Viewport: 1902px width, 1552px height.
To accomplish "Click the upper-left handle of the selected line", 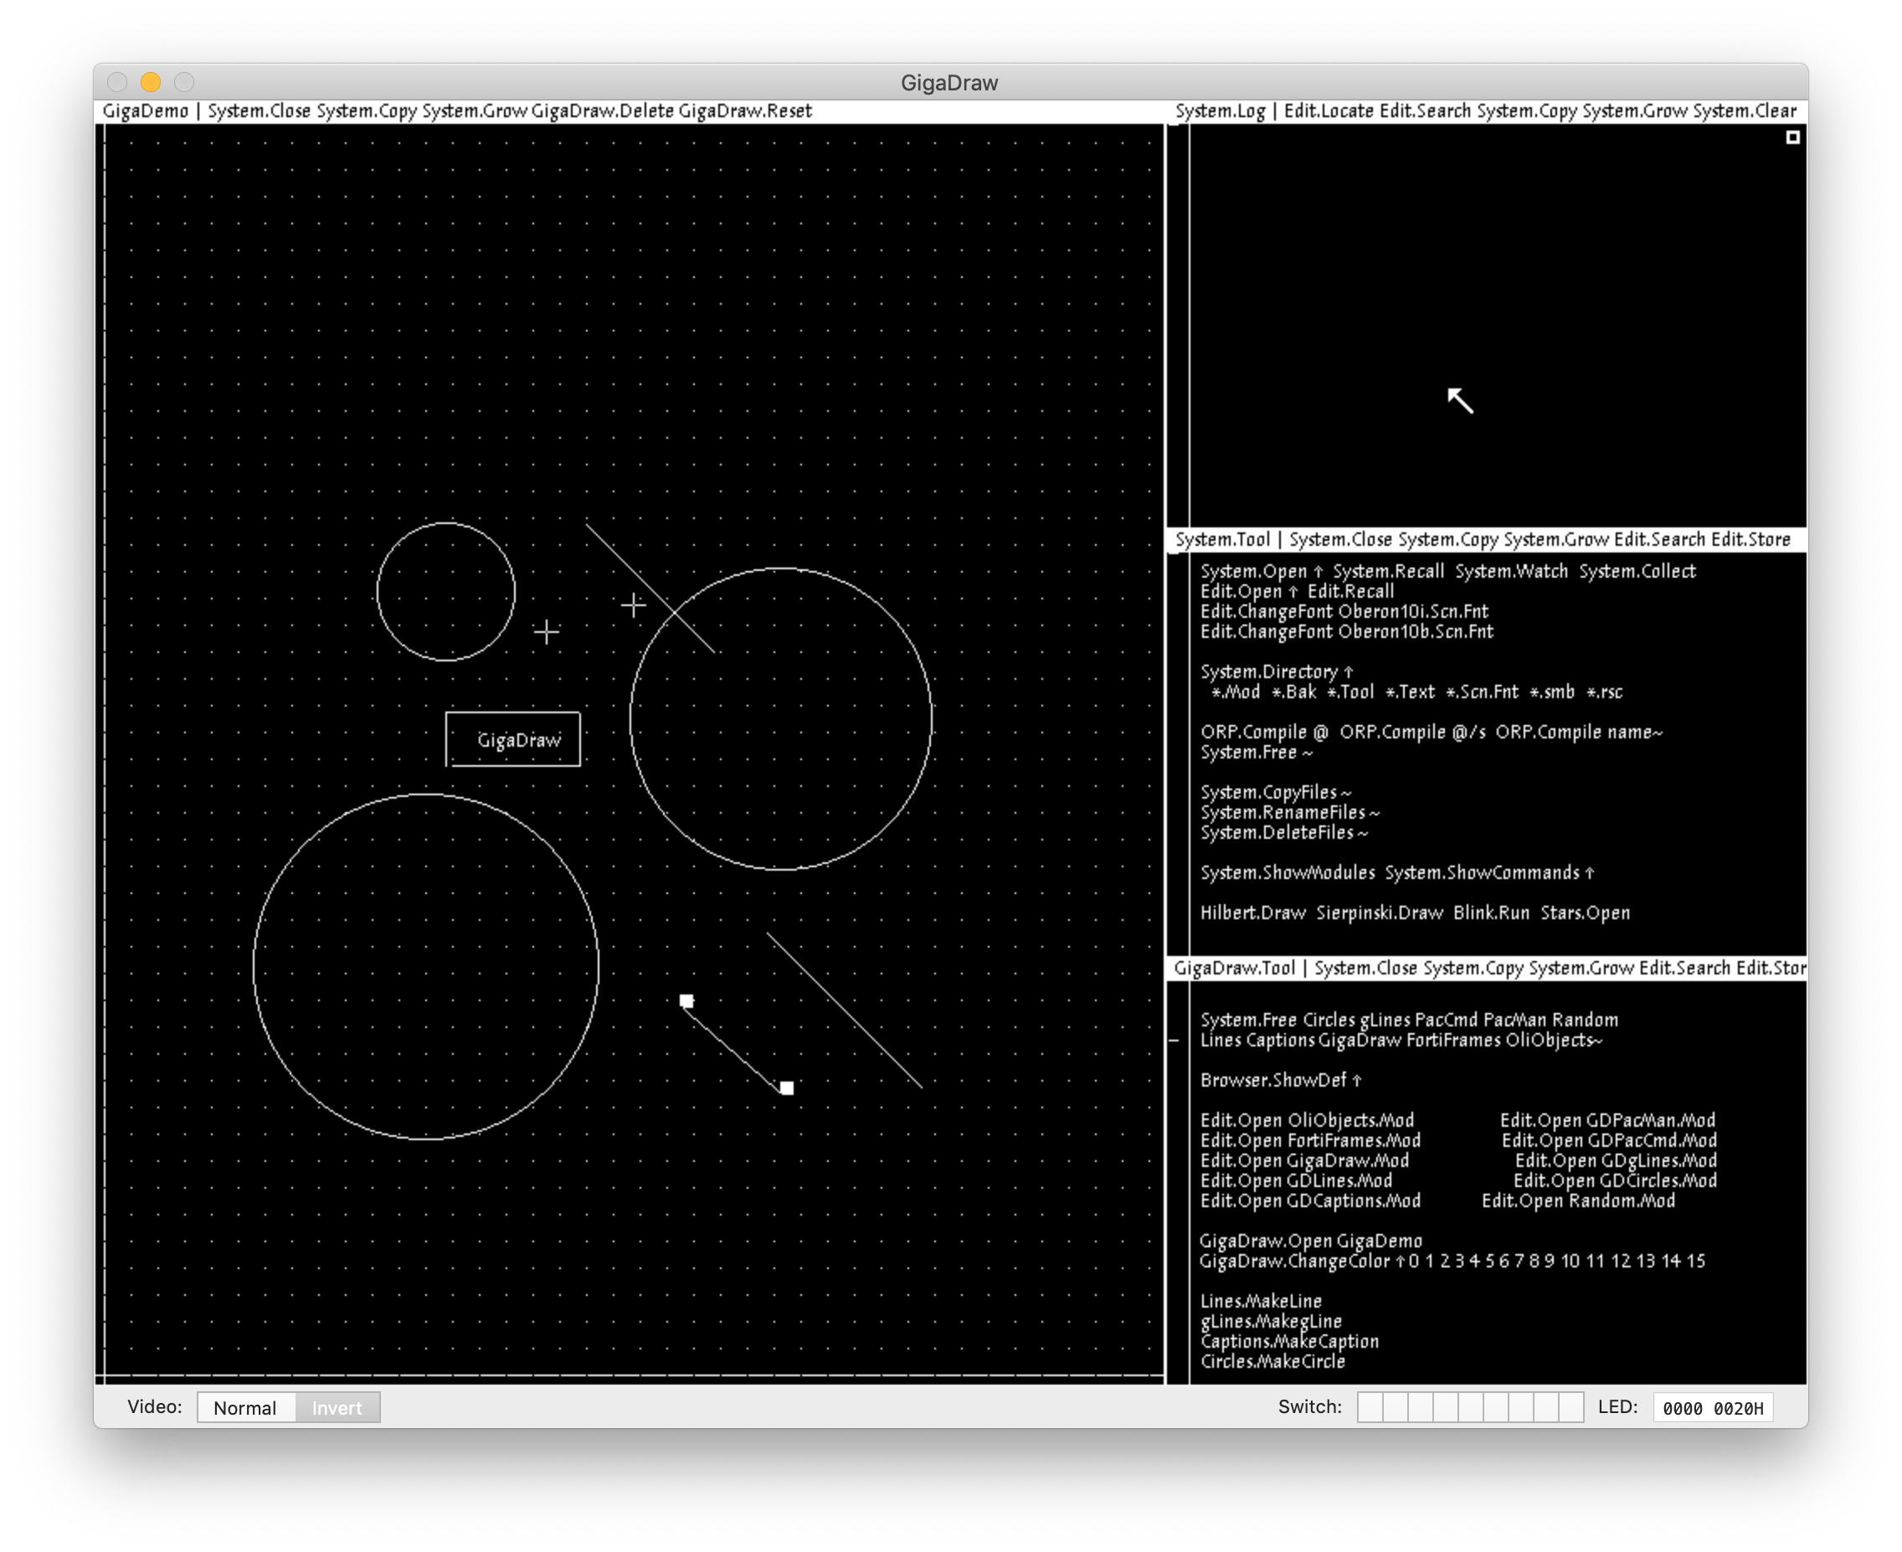I will coord(686,1000).
